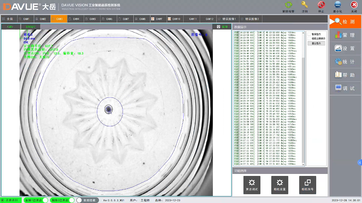Click the log row starting 时间[14:25:22
This screenshot has height=203, width=362.
(266, 77)
